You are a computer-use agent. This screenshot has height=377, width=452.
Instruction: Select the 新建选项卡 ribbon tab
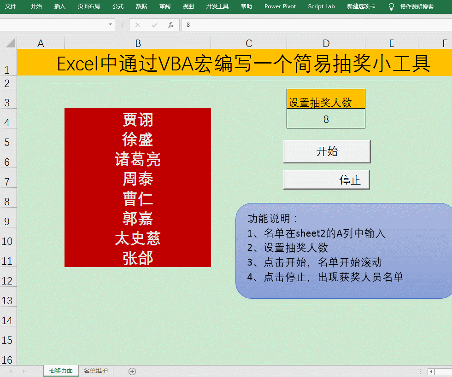click(361, 6)
